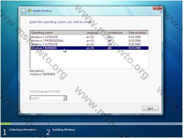Image resolution: width=183 pixels, height=138 pixels.
Task: Sort by Date modified column header
Action: (x=138, y=33)
